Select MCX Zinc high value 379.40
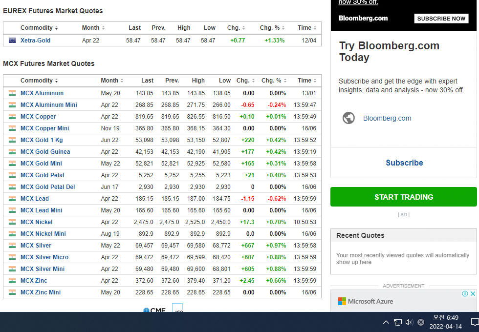Image resolution: width=479 pixels, height=332 pixels. (x=196, y=281)
